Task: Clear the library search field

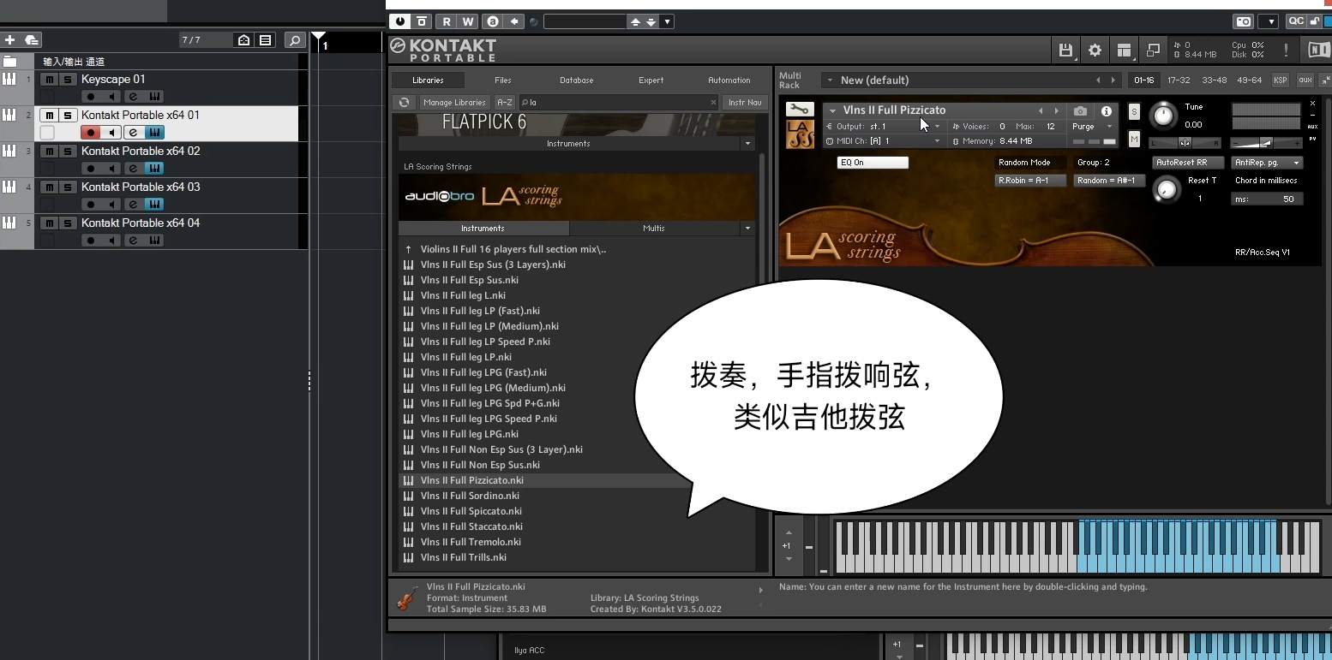Action: (x=713, y=103)
